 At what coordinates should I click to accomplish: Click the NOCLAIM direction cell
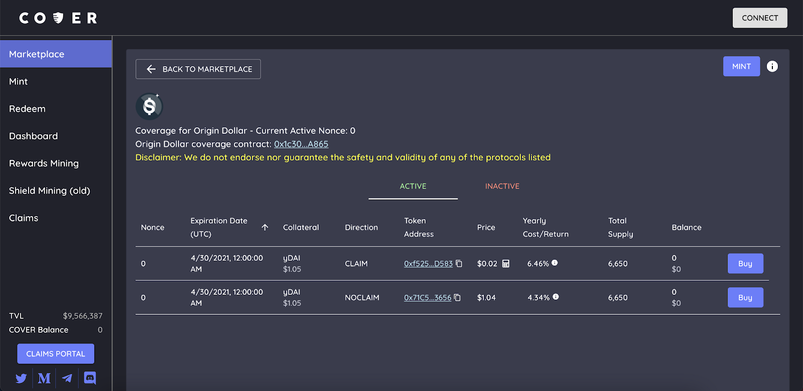tap(362, 298)
